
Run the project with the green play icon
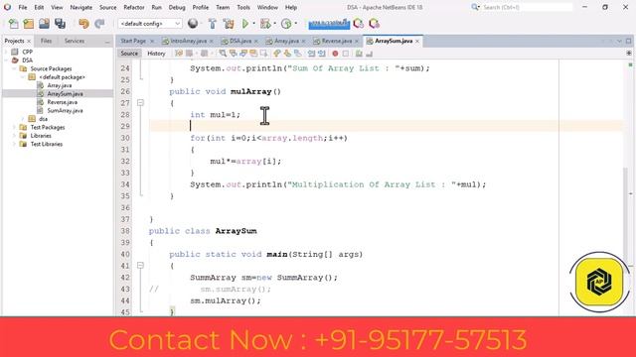click(245, 24)
